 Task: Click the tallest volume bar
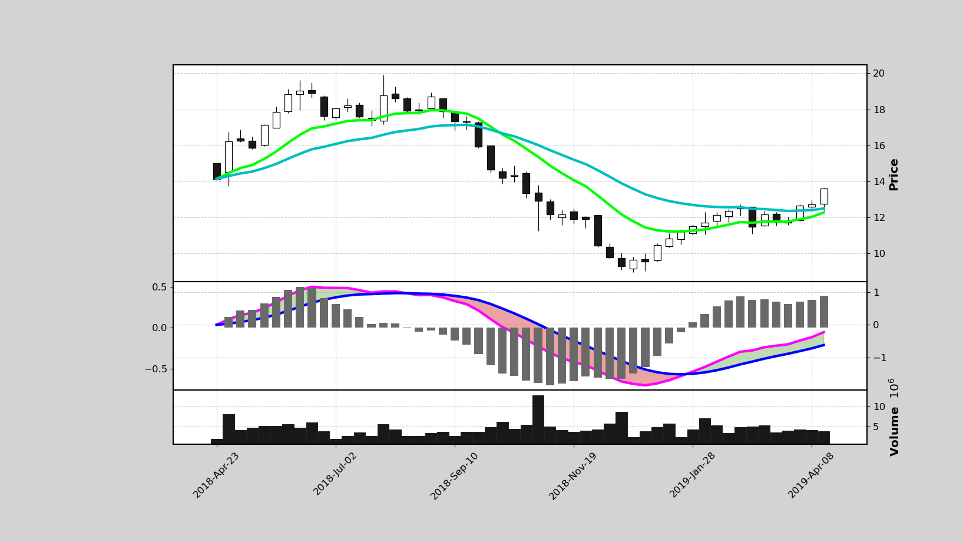coord(538,419)
